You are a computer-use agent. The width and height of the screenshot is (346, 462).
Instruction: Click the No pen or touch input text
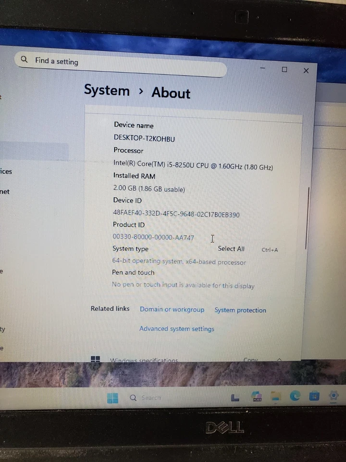point(183,285)
